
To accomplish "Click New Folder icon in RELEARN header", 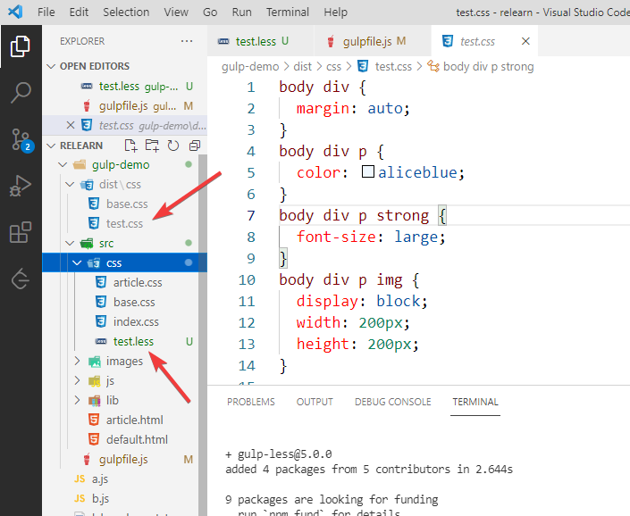I will tap(152, 146).
